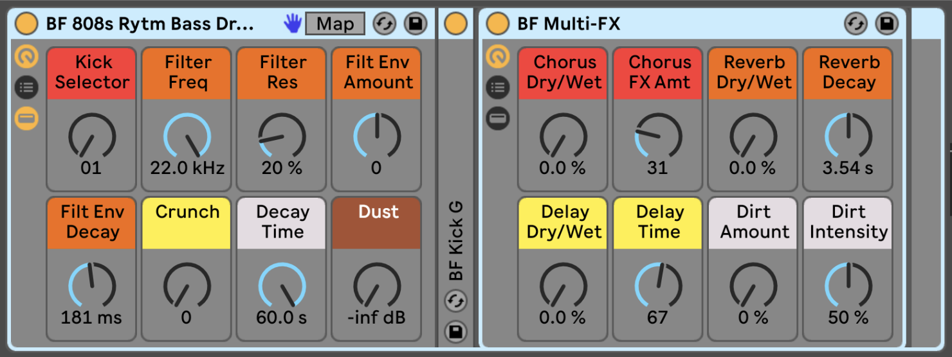The height and width of the screenshot is (357, 952).
Task: Click the Crunch macro knob
Action: (x=187, y=285)
